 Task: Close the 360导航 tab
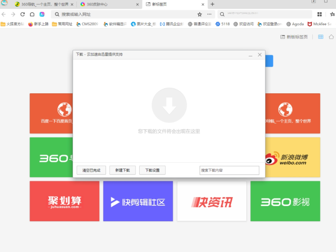[x=72, y=4]
